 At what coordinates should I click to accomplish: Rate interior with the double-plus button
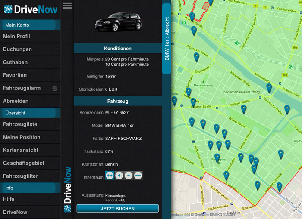(x=110, y=176)
